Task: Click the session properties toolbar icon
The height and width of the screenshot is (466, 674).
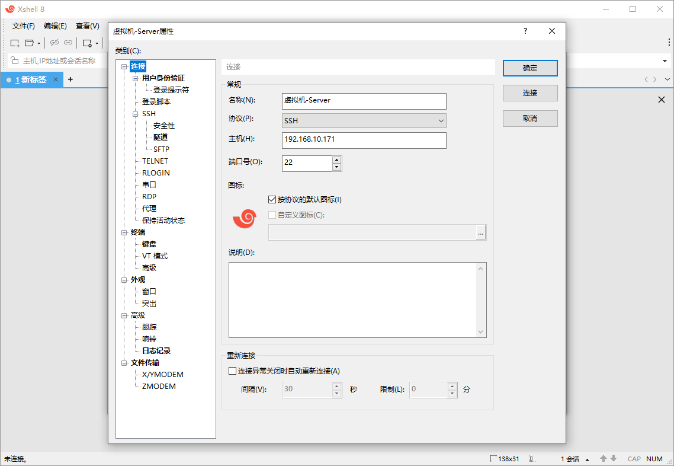Action: tap(86, 43)
